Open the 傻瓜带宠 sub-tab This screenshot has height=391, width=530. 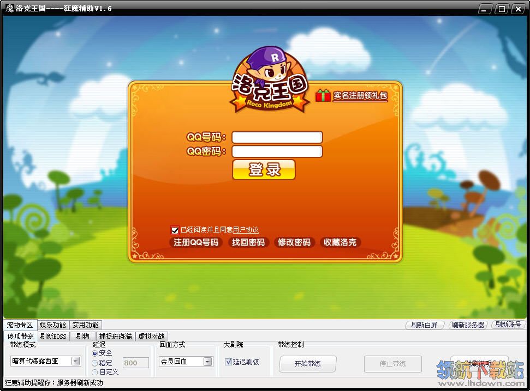(21, 337)
